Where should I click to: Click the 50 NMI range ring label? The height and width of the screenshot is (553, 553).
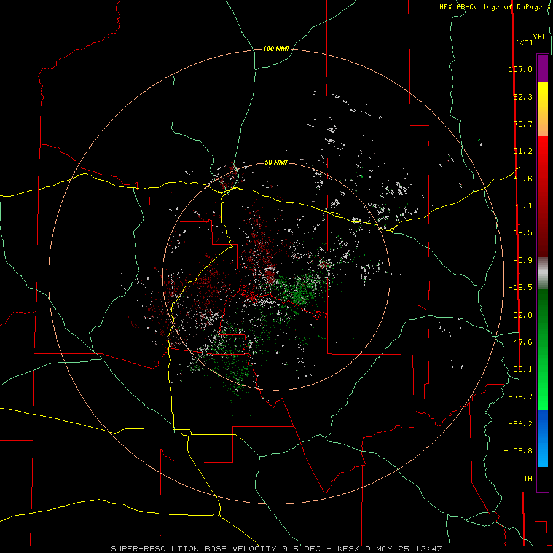[x=276, y=163]
